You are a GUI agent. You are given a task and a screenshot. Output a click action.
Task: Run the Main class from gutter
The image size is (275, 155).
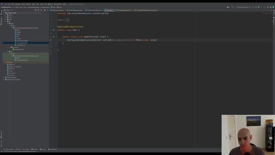[x=54, y=30]
